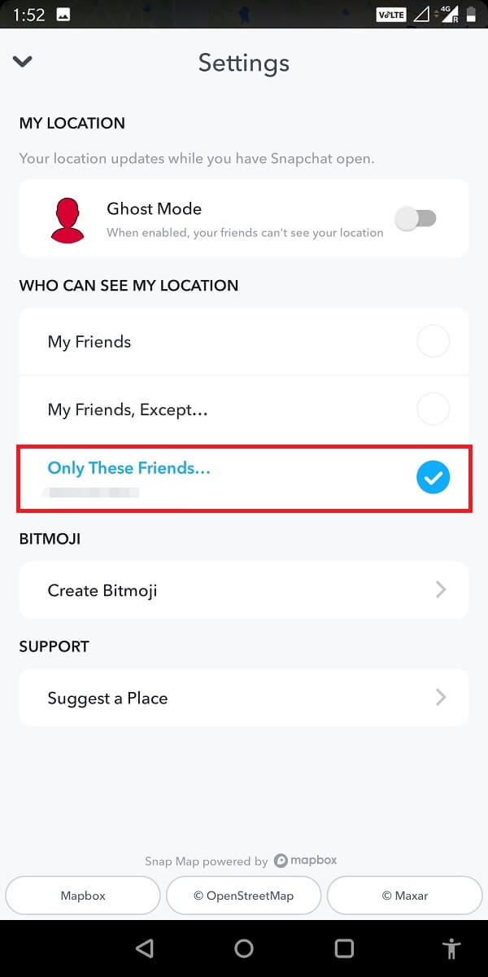Tap the Settings title at the top

pos(243,63)
